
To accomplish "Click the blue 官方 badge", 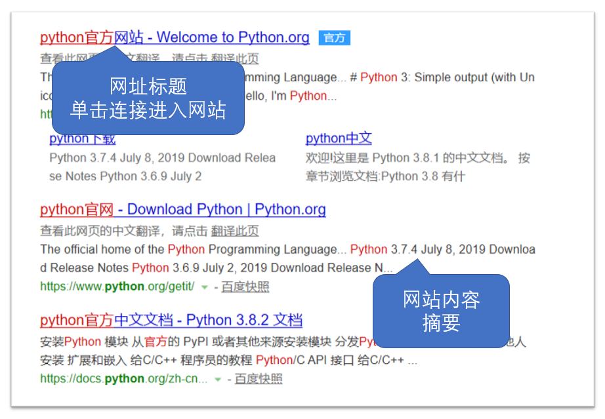I will click(335, 38).
